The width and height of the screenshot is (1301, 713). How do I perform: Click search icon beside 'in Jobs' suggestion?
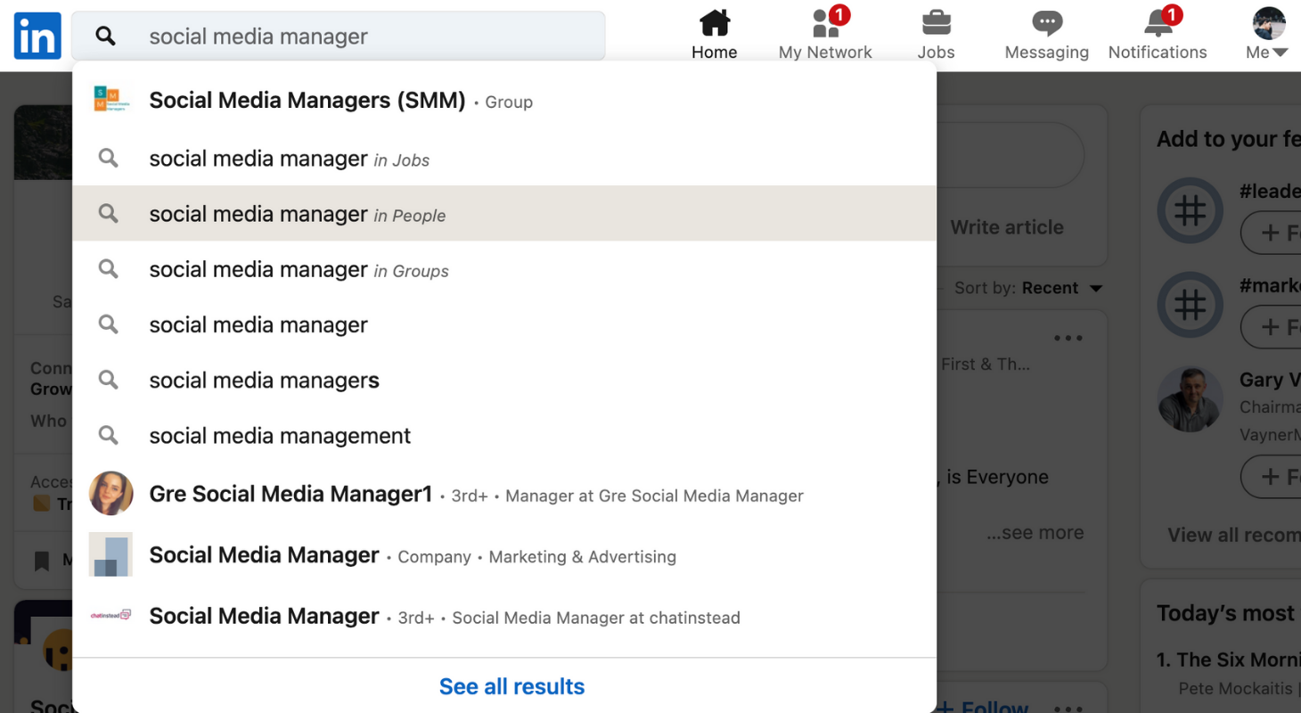(108, 159)
